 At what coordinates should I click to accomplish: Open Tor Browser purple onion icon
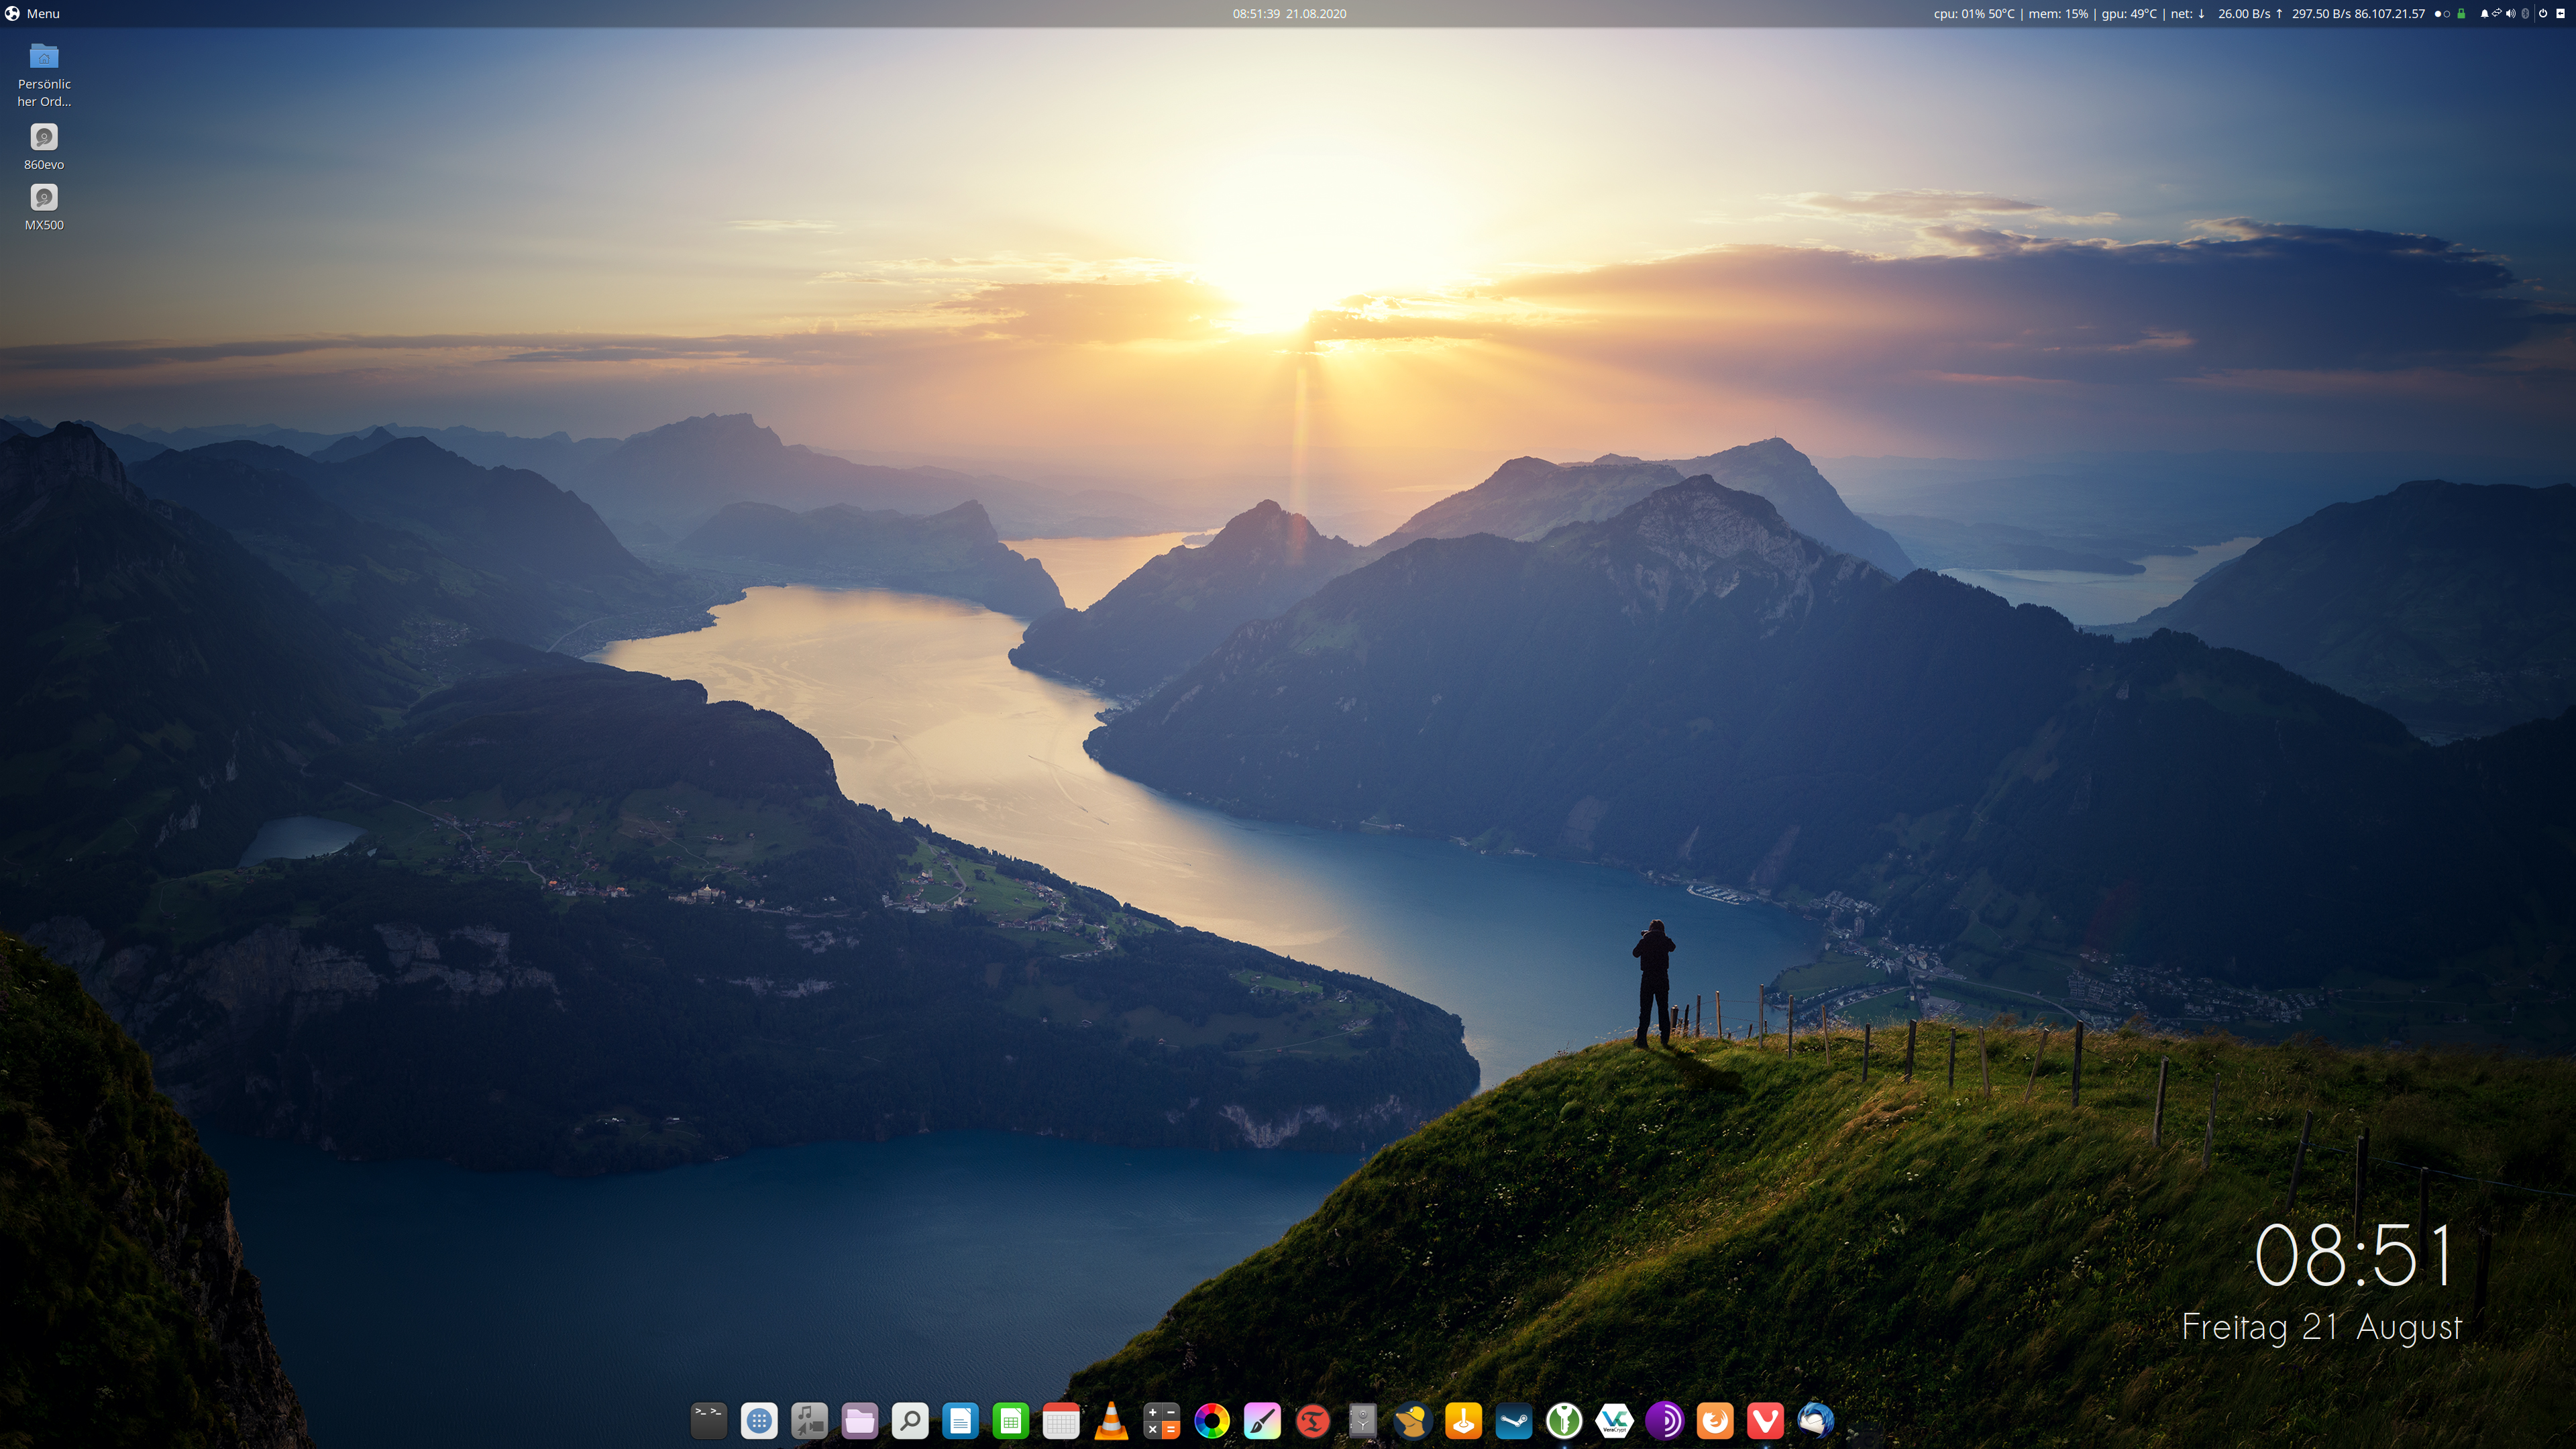click(1664, 1420)
